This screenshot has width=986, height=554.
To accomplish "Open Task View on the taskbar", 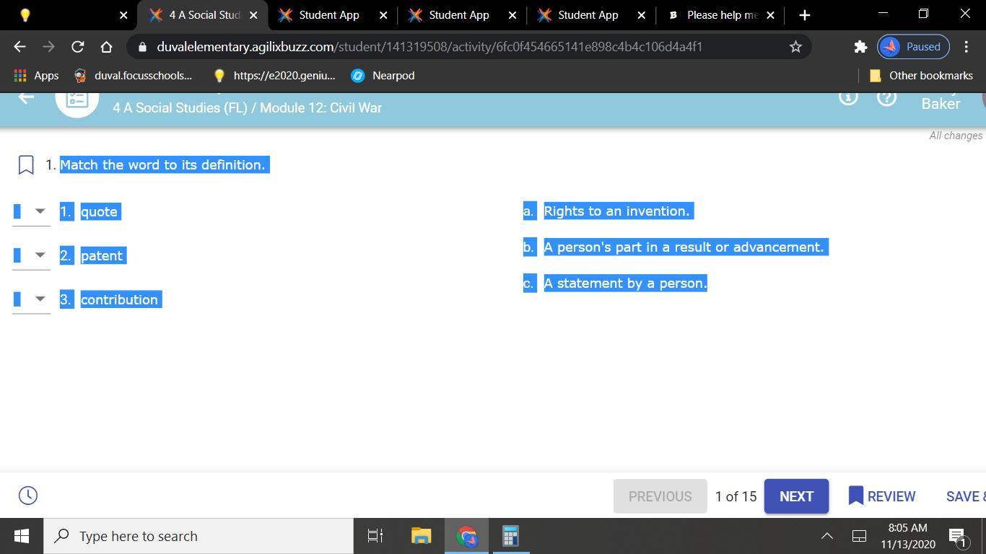I will [375, 536].
